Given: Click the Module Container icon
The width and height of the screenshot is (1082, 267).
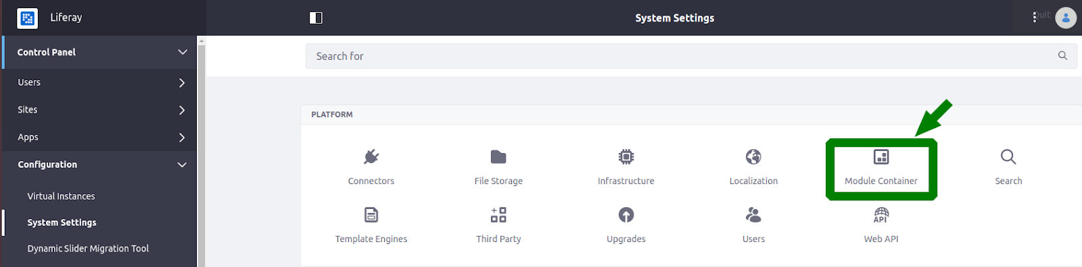Looking at the screenshot, I should click(x=881, y=157).
